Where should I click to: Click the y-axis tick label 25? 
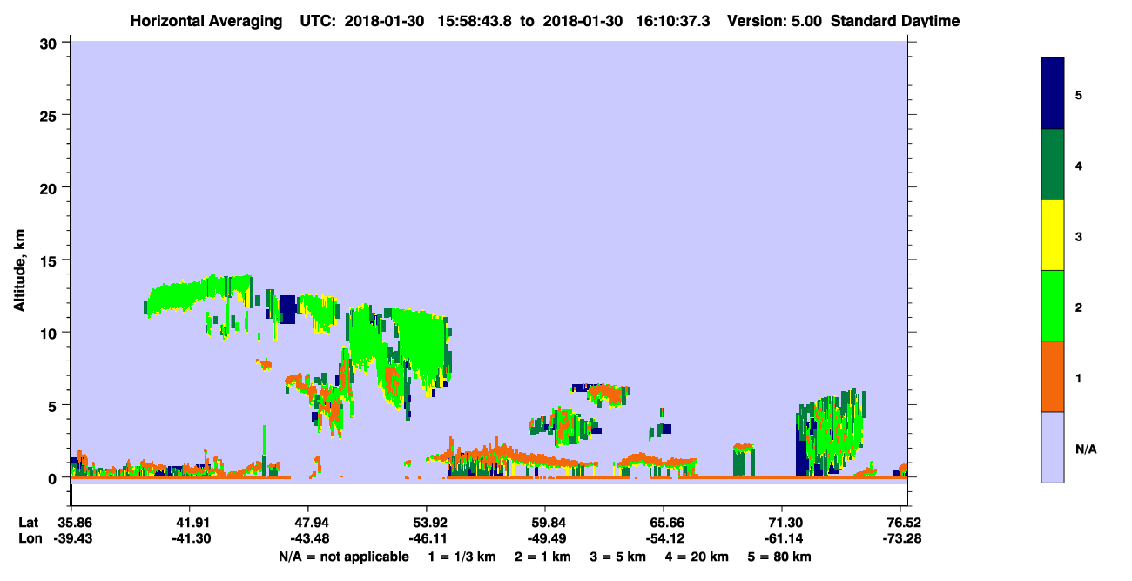51,115
